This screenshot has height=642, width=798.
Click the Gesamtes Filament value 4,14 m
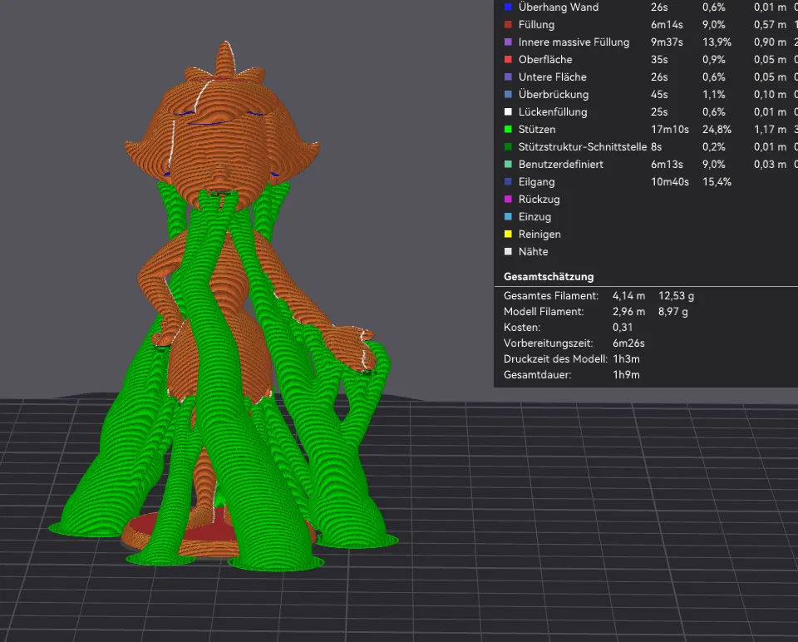(x=628, y=295)
